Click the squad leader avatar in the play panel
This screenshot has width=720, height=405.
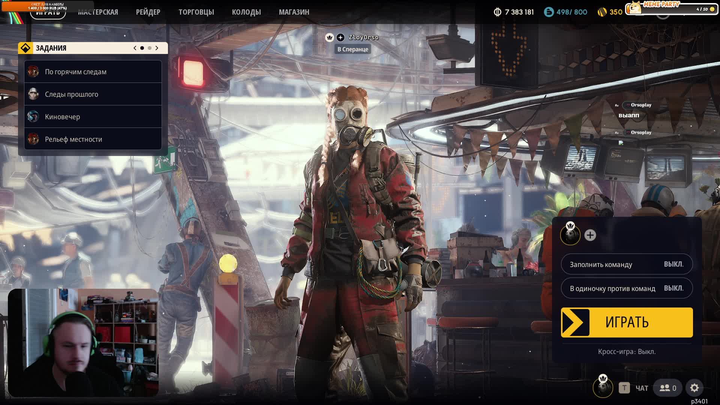click(x=570, y=235)
